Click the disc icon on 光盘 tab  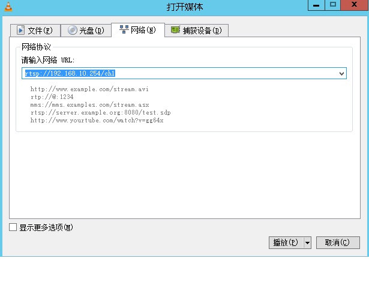click(73, 30)
